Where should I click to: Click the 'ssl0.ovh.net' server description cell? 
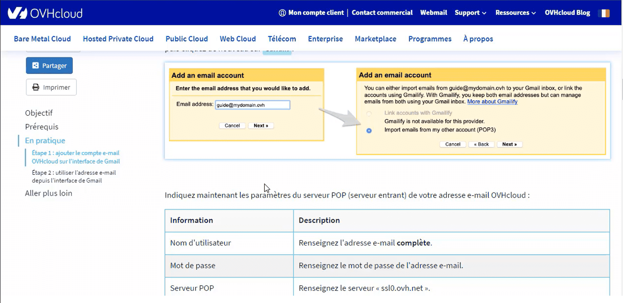click(x=451, y=287)
